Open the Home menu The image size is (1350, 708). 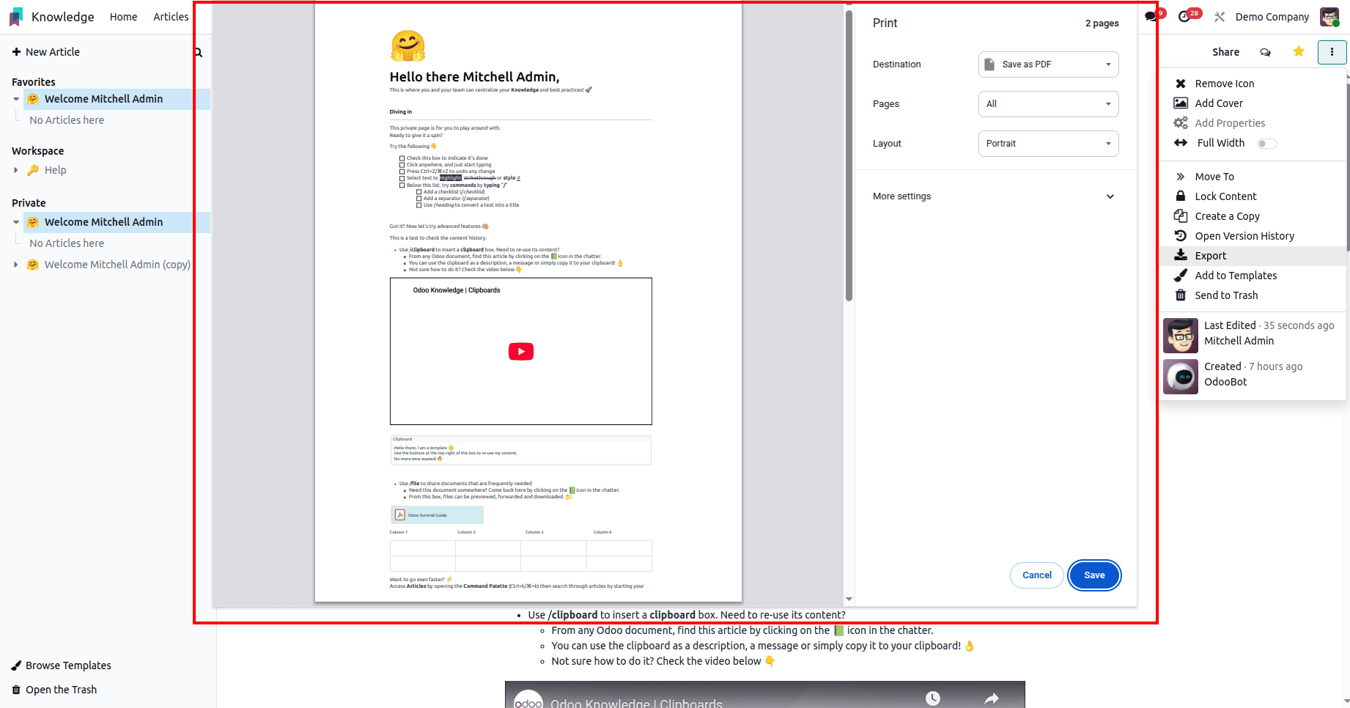[x=123, y=17]
